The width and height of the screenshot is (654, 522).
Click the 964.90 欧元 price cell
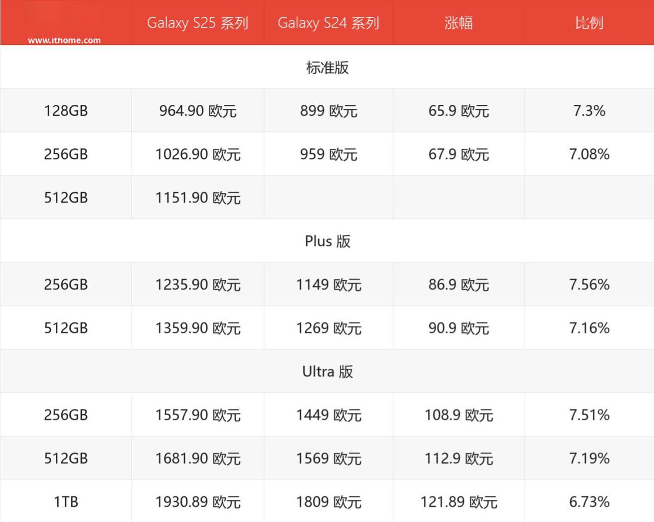(198, 111)
